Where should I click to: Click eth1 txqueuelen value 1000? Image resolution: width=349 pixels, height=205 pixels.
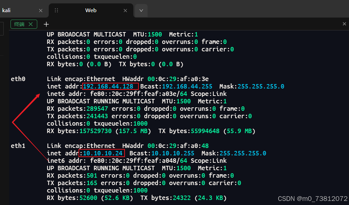pyautogui.click(x=140, y=190)
